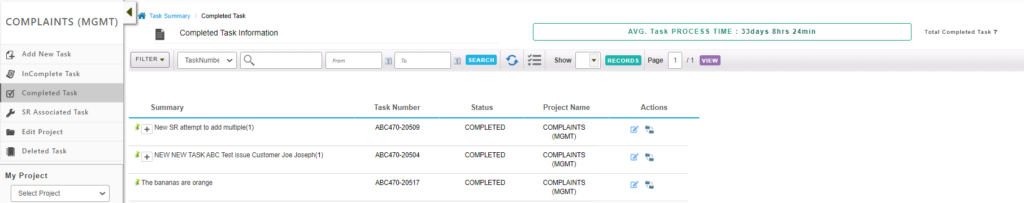Image resolution: width=1024 pixels, height=203 pixels.
Task: Open the TaskNumber search field dropdown
Action: click(x=207, y=60)
